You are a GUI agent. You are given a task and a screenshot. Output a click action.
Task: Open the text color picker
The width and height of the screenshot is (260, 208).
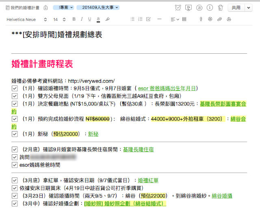tap(98, 20)
